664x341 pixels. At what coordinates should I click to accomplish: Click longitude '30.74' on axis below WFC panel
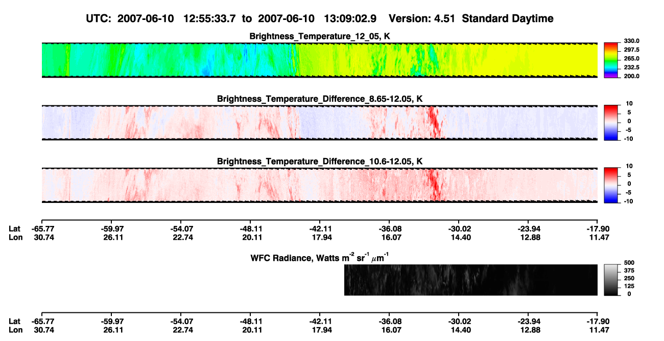pyautogui.click(x=43, y=329)
